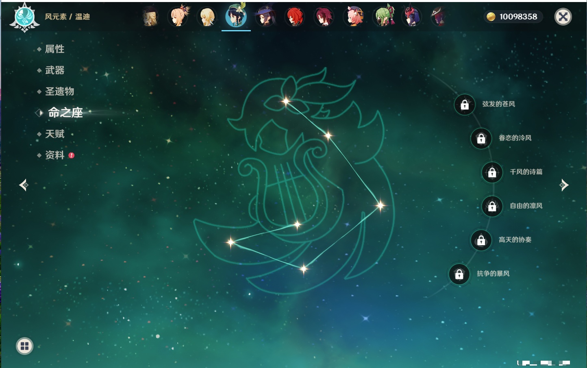This screenshot has height=368, width=587.
Task: Open the grid menu icon at bottom left
Action: point(24,346)
